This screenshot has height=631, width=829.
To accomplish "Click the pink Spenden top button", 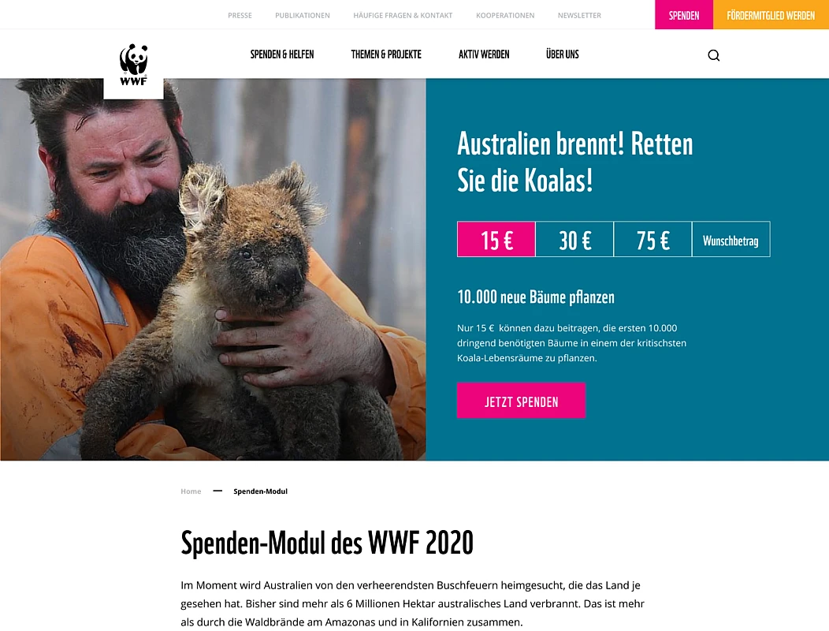I will click(683, 15).
